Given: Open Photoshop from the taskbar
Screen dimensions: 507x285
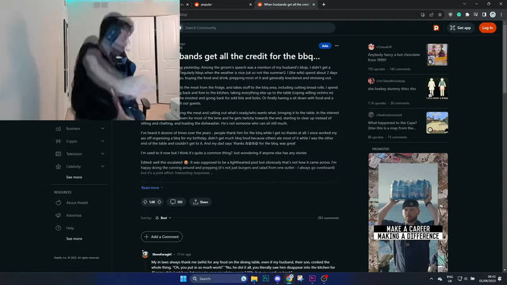Looking at the screenshot, I should pos(266,279).
